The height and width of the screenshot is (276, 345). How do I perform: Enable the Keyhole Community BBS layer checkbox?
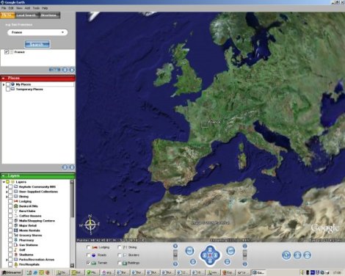pyautogui.click(x=10, y=187)
